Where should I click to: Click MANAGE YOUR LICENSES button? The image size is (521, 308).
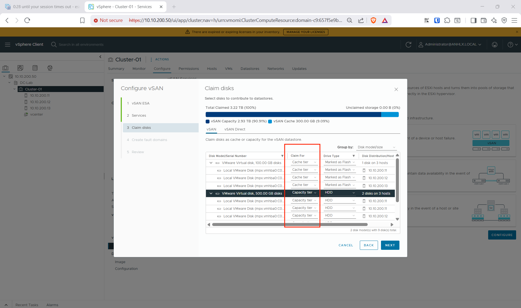click(x=306, y=32)
